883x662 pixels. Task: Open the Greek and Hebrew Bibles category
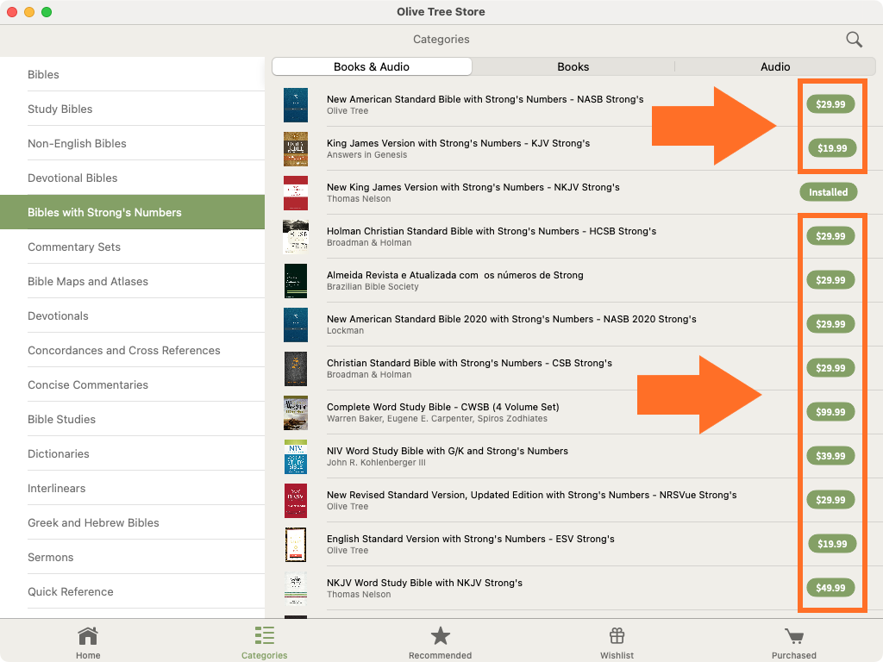click(93, 522)
